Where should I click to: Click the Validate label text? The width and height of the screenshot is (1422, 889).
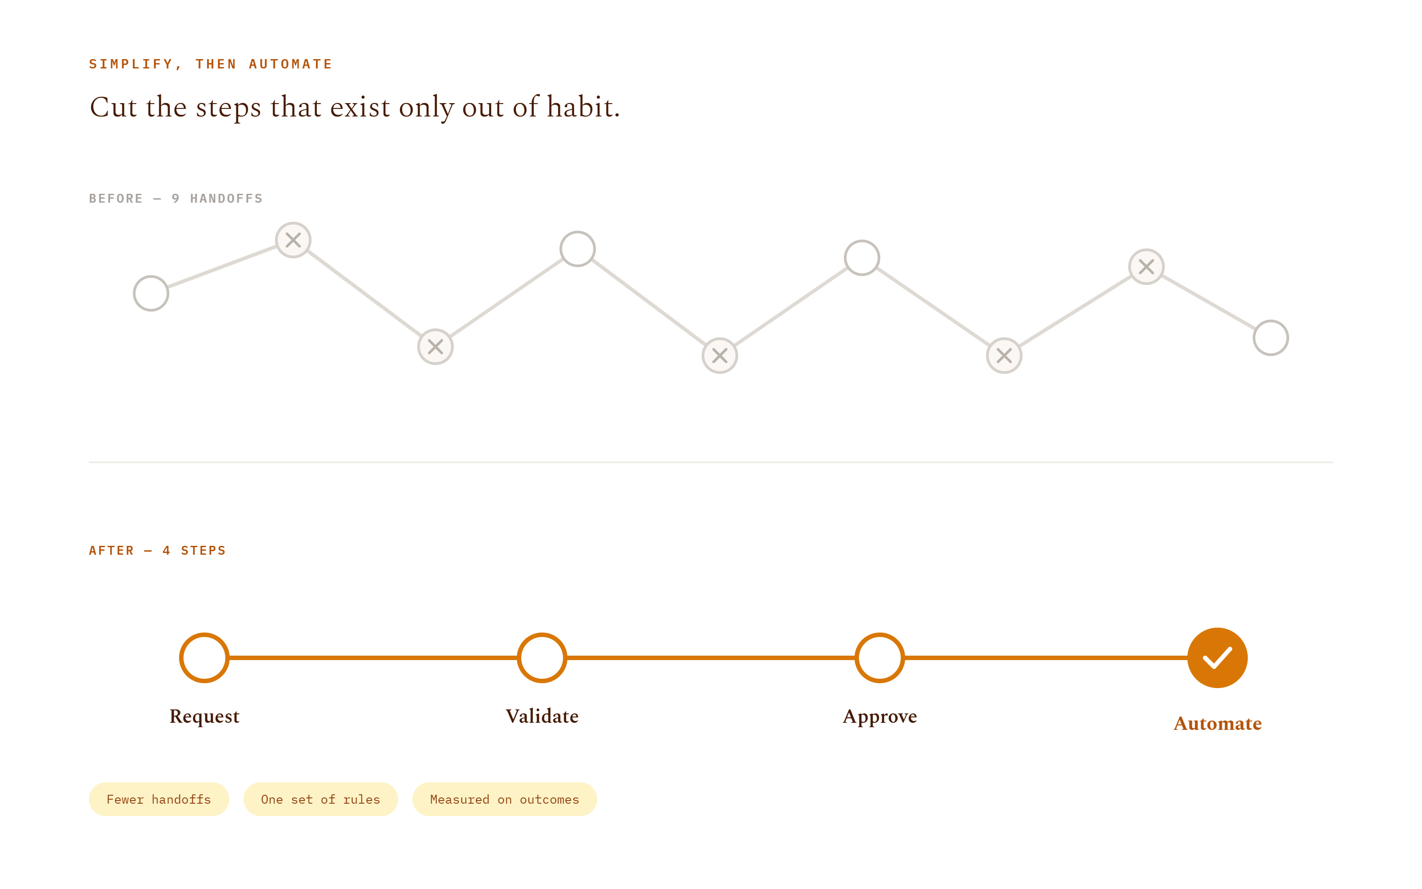(x=542, y=716)
